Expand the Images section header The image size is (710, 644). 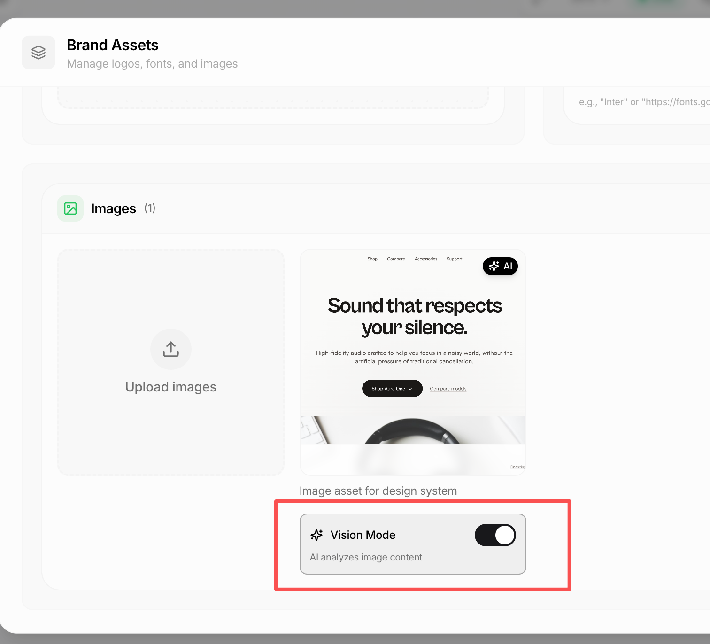113,208
